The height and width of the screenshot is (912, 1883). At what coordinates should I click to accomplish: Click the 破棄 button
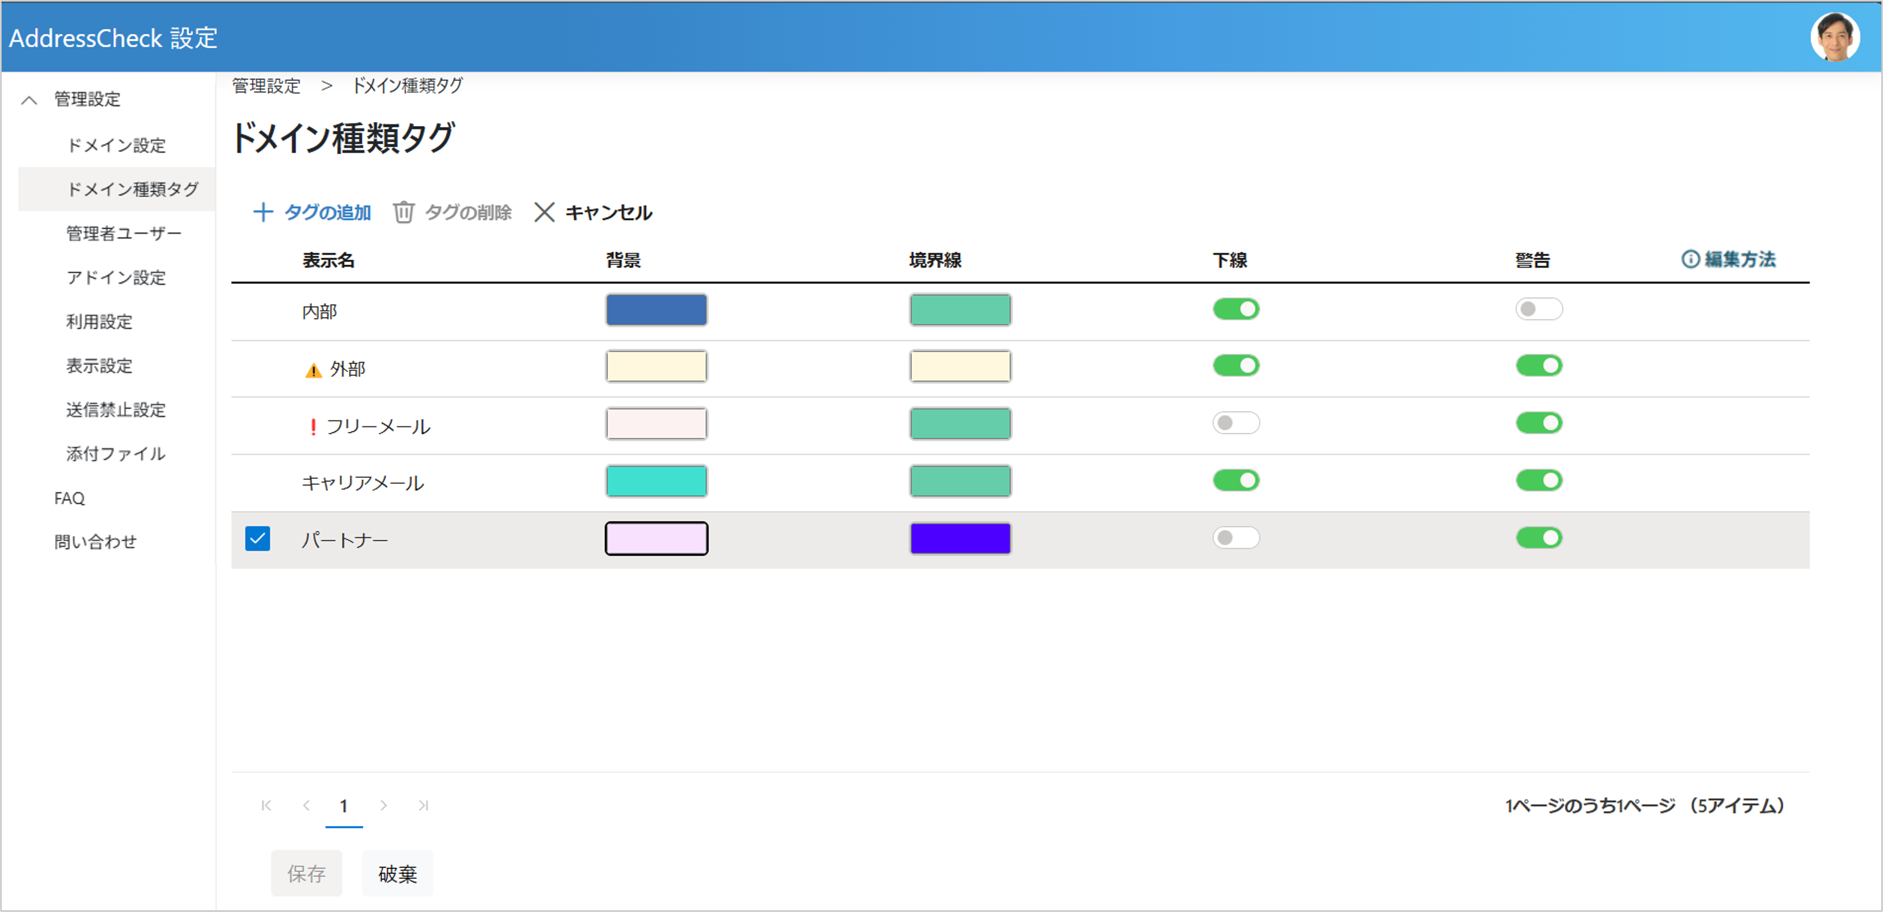pos(397,873)
